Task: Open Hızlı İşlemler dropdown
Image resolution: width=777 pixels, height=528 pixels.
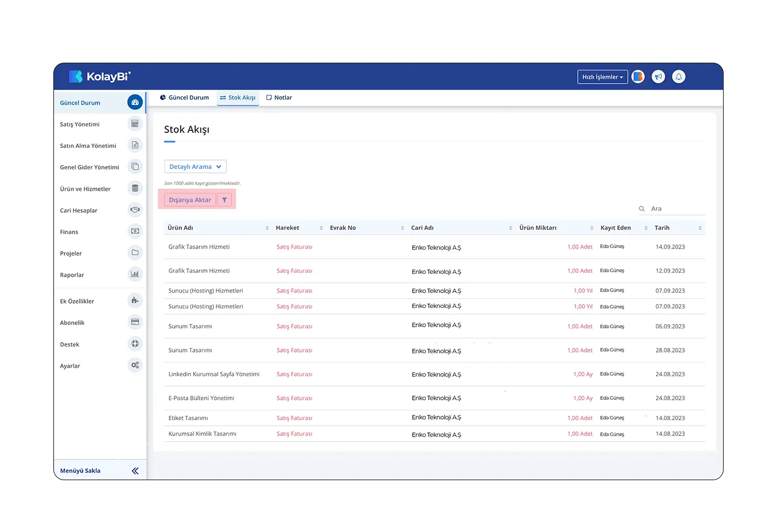Action: (603, 77)
